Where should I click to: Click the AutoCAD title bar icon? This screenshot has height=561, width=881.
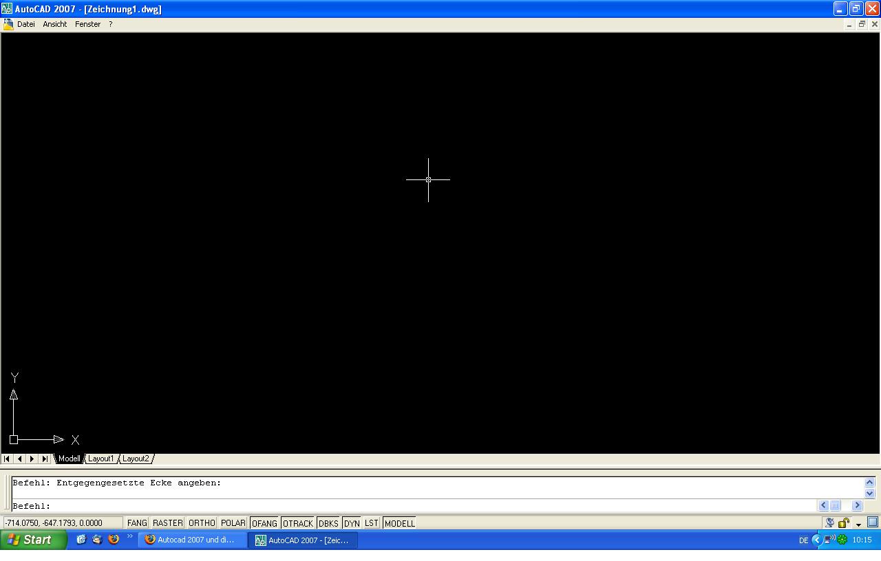tap(7, 9)
